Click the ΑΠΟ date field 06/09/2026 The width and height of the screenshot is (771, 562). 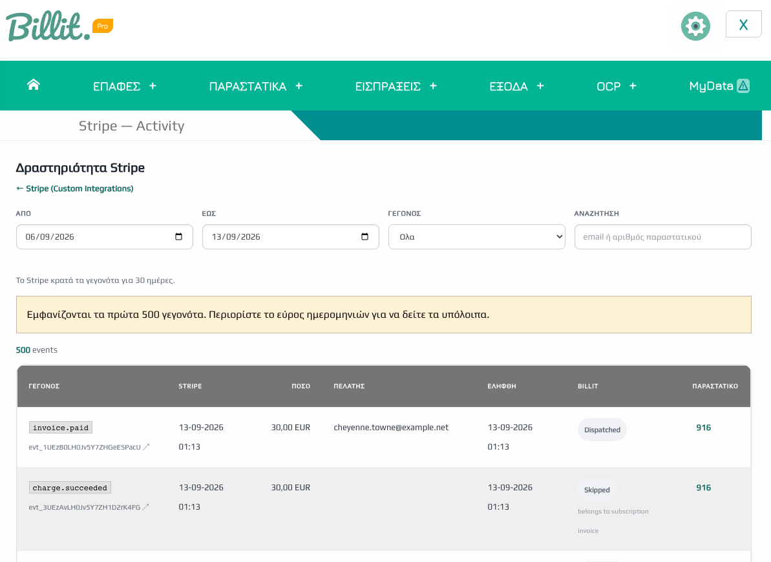[104, 237]
